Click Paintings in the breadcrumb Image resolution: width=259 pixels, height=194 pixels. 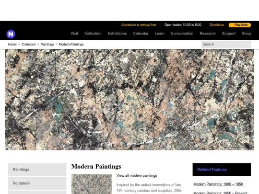47,45
